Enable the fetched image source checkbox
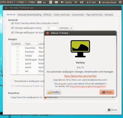123x118 pixels. pyautogui.click(x=18, y=52)
